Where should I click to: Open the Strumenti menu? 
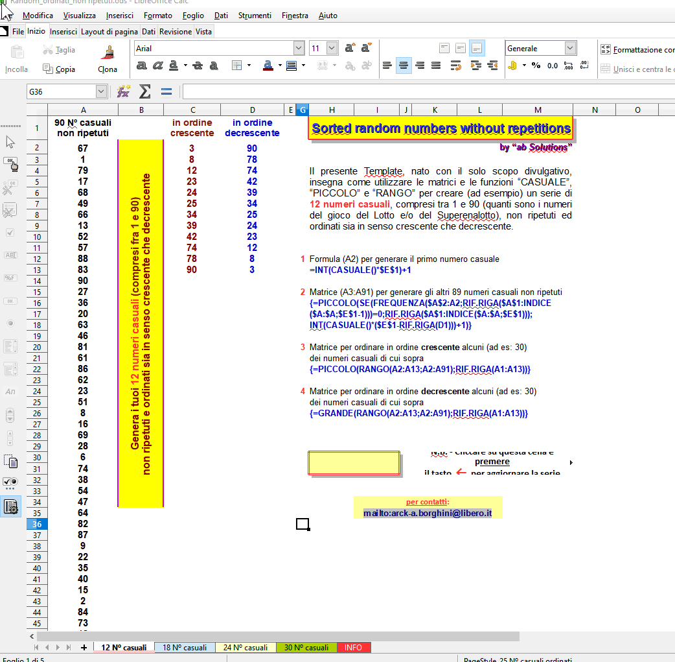click(x=255, y=16)
